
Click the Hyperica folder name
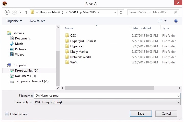pos(76,46)
